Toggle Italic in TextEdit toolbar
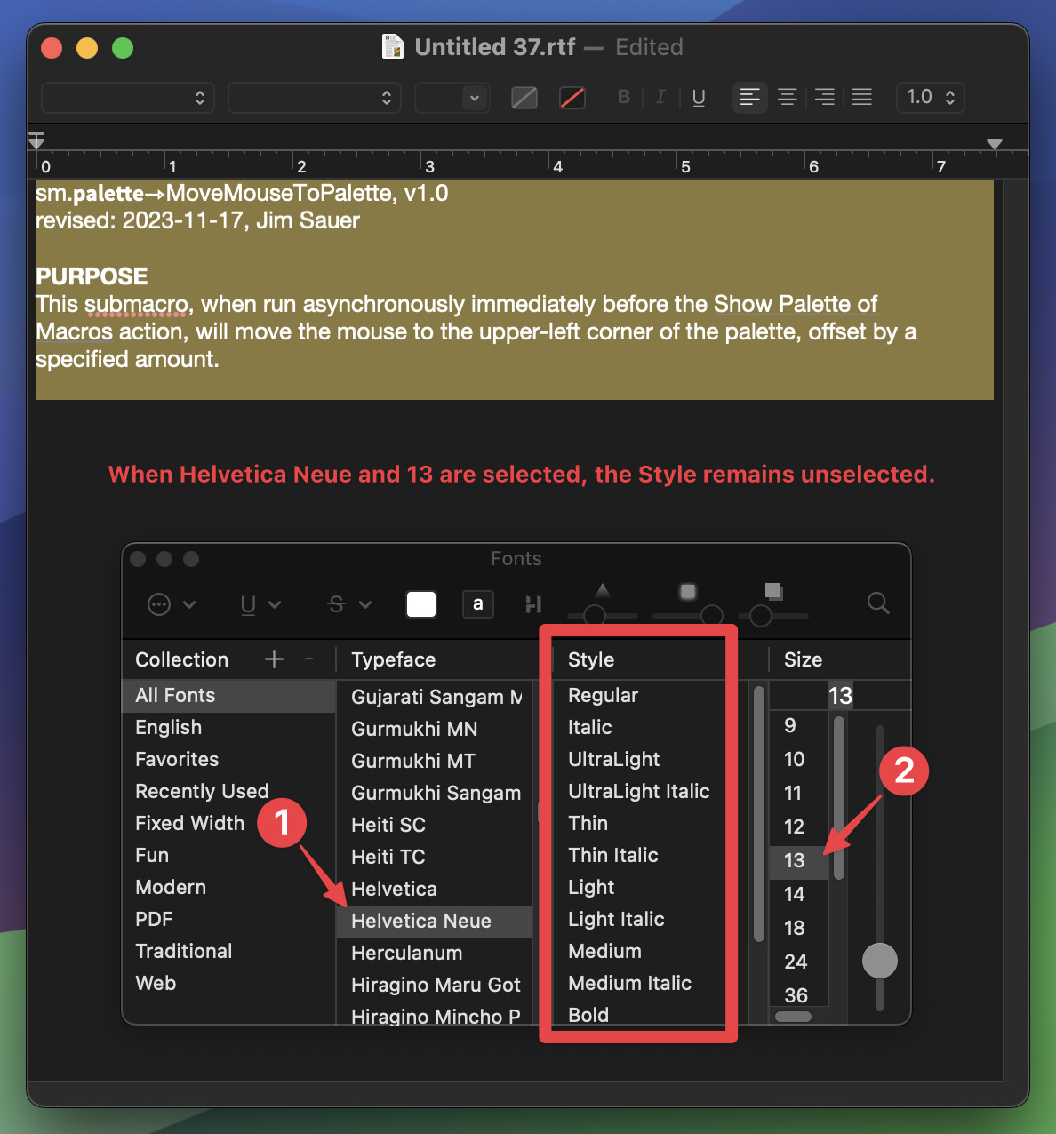This screenshot has height=1134, width=1056. [660, 97]
